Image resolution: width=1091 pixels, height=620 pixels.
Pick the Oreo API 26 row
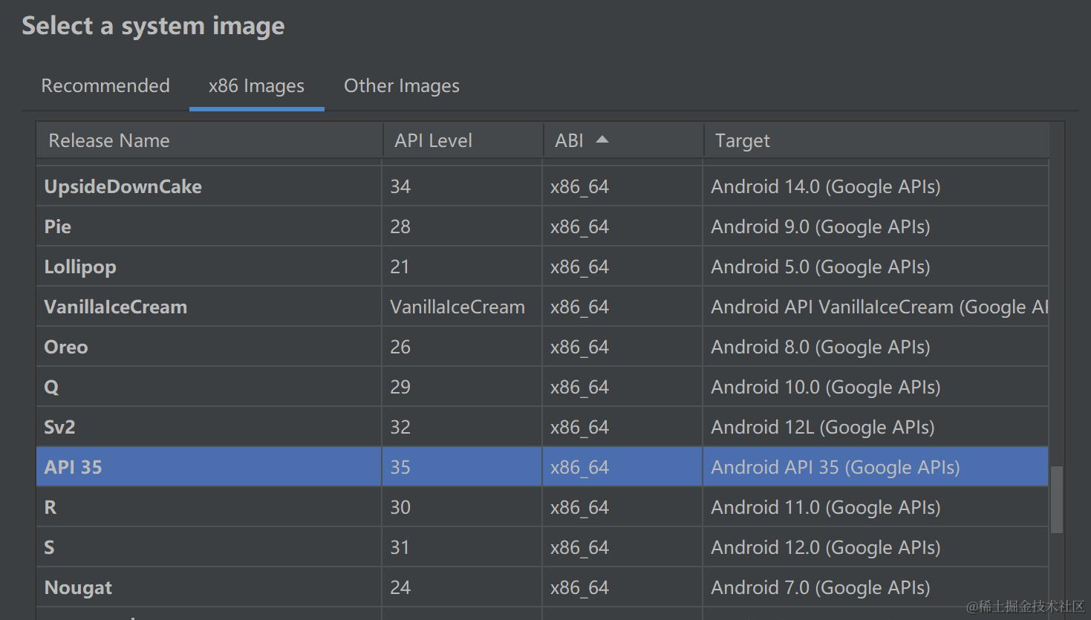(542, 347)
